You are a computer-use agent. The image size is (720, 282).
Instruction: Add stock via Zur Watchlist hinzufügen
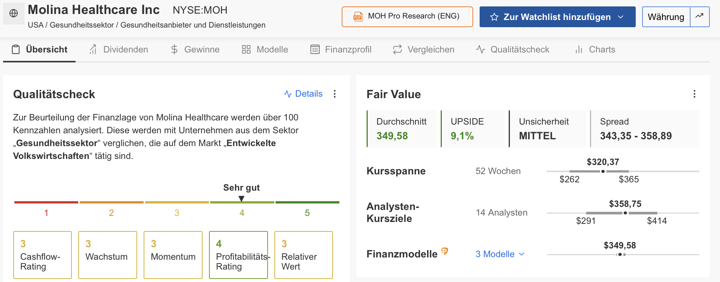pos(557,17)
